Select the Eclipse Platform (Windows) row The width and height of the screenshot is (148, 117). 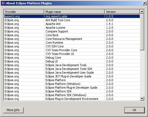pyautogui.click(x=72, y=84)
